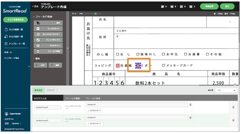Open the sort order dropdown

pos(226,90)
